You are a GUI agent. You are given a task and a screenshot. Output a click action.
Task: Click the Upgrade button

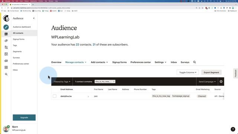[x=24, y=118]
